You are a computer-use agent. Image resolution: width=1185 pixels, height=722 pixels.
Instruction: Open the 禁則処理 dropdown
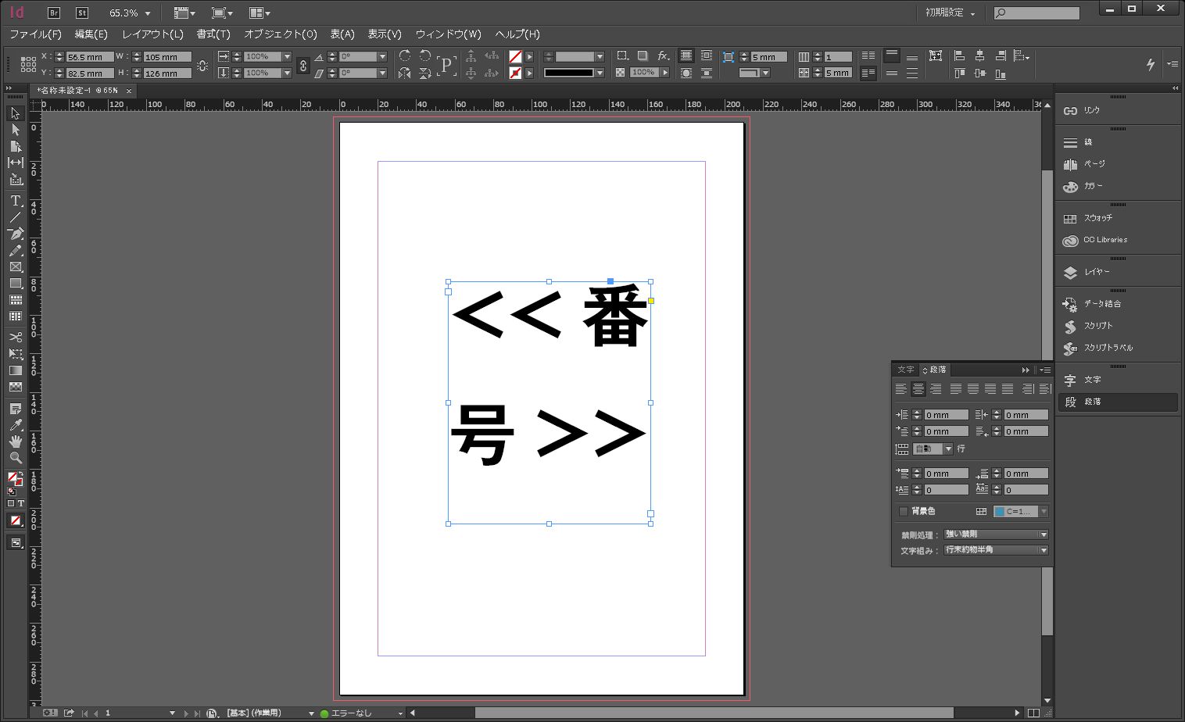996,534
